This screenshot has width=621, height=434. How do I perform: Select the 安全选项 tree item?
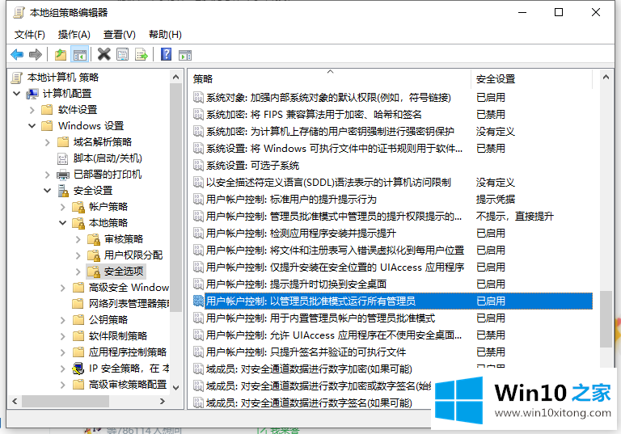pos(124,272)
